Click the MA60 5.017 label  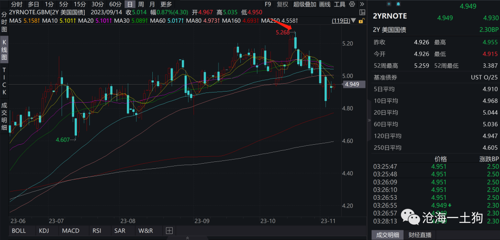(x=167, y=21)
